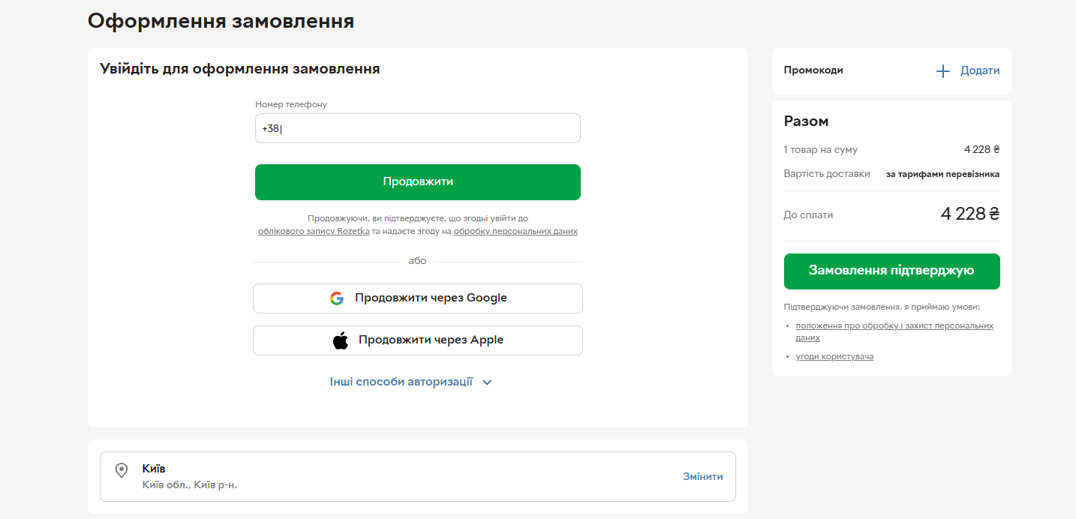The image size is (1076, 519).
Task: Continue with Google sign-in button
Action: (418, 298)
